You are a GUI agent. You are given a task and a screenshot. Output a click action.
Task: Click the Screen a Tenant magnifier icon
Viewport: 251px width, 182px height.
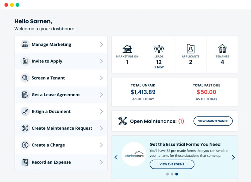pos(25,78)
